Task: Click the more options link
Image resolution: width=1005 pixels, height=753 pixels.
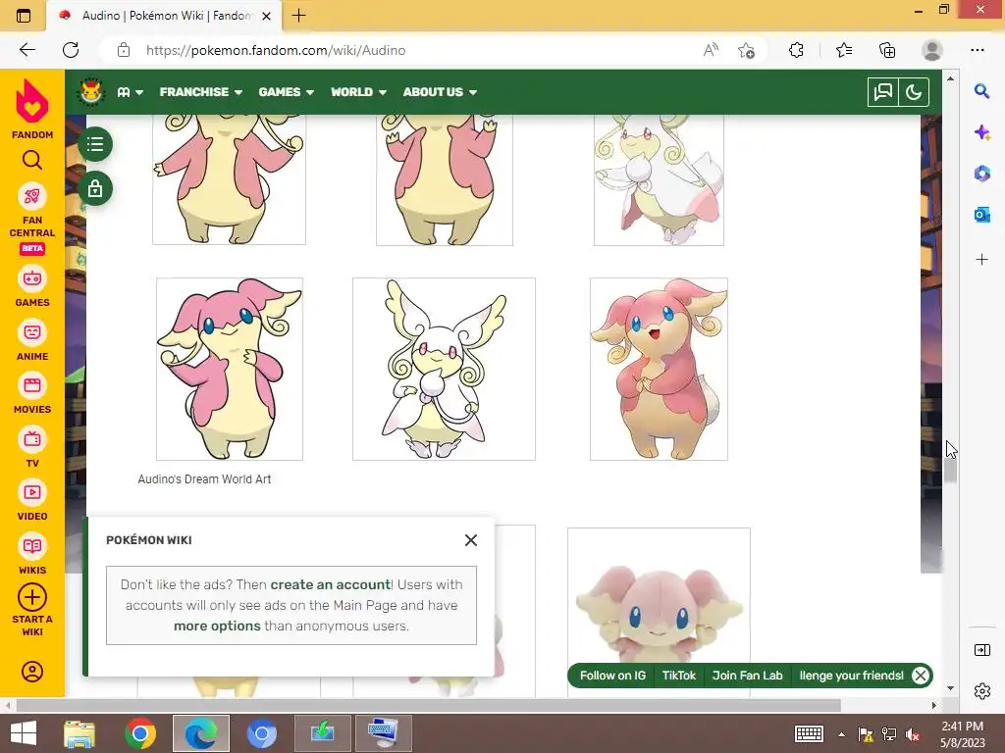Action: click(x=217, y=626)
